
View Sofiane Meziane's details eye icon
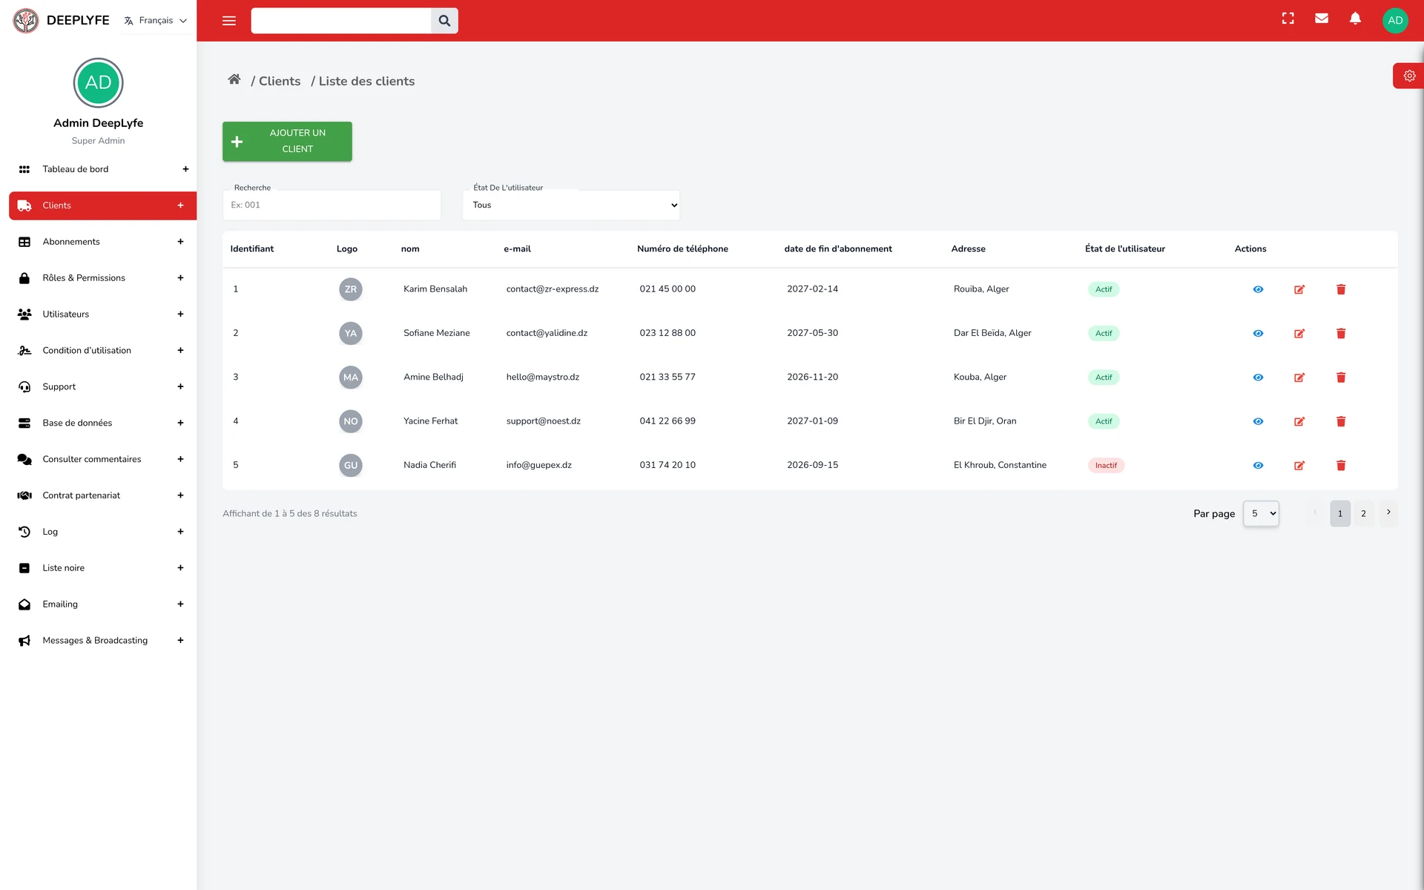[x=1258, y=334]
